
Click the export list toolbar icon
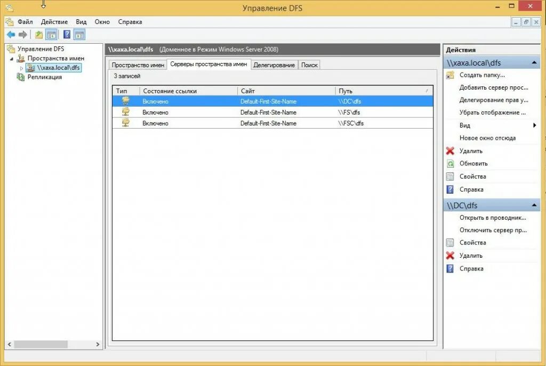point(38,34)
